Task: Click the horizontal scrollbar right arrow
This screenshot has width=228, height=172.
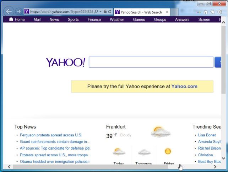Action: pos(215,167)
